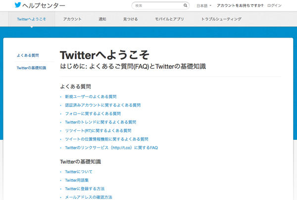Select the トラブルシューティング tab
297x200 pixels.
(x=221, y=19)
